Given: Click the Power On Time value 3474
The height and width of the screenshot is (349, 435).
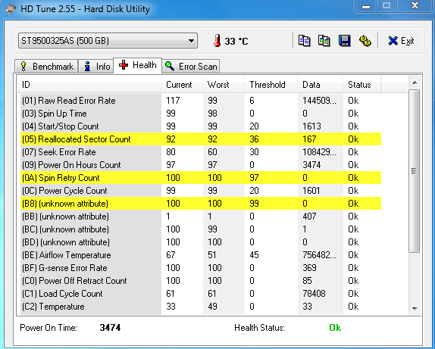Looking at the screenshot, I should pyautogui.click(x=110, y=328).
